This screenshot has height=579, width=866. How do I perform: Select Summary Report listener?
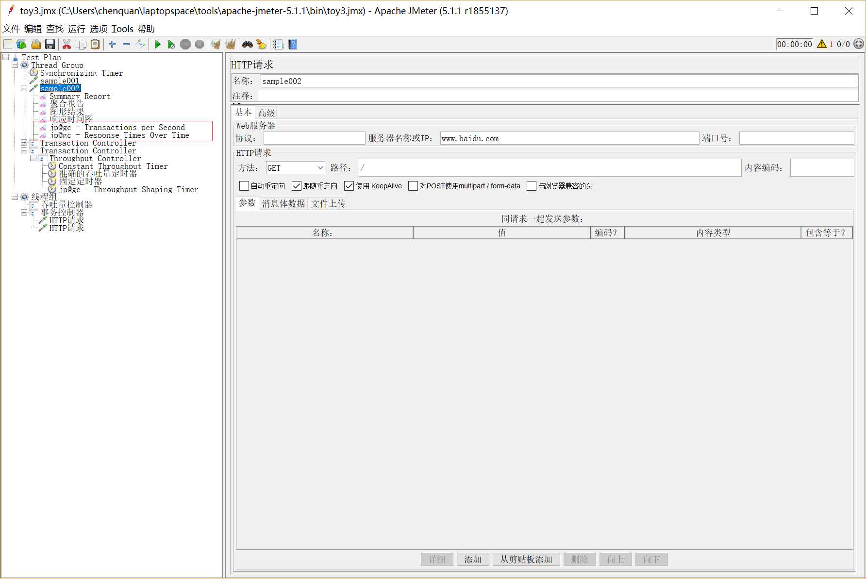80,96
